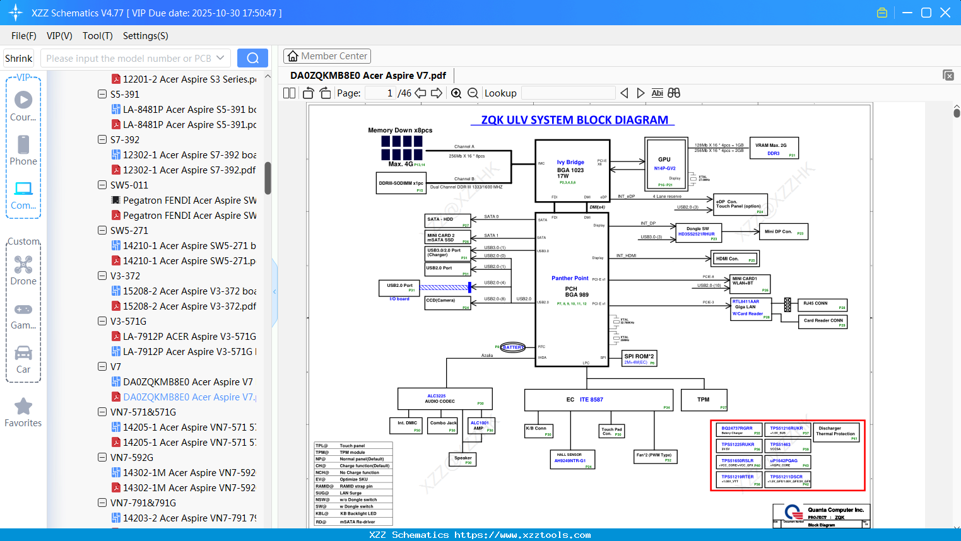Open 14203-2 Acer Aspire VN7-791 boardview file

pyautogui.click(x=184, y=518)
